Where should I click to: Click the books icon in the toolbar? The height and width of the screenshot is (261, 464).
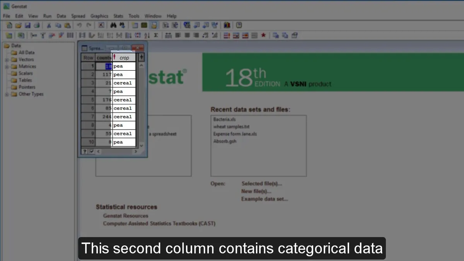(227, 26)
